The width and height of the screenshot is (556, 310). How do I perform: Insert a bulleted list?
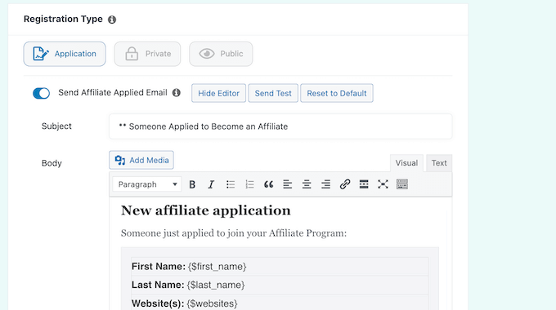[231, 184]
